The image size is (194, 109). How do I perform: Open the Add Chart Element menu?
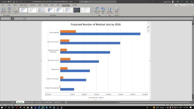4,11
